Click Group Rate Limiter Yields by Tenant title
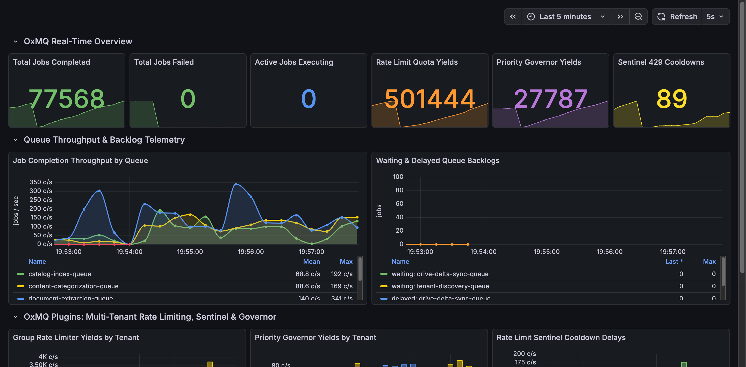This screenshot has width=746, height=367. click(76, 338)
